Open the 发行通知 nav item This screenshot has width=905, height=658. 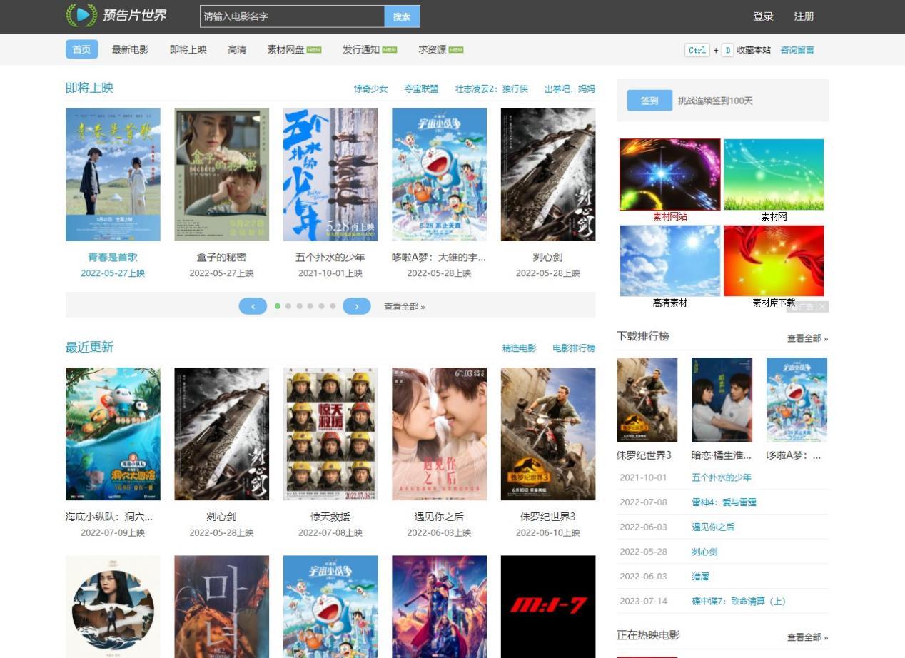click(370, 49)
